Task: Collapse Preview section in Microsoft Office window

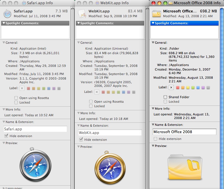Action: (153, 146)
